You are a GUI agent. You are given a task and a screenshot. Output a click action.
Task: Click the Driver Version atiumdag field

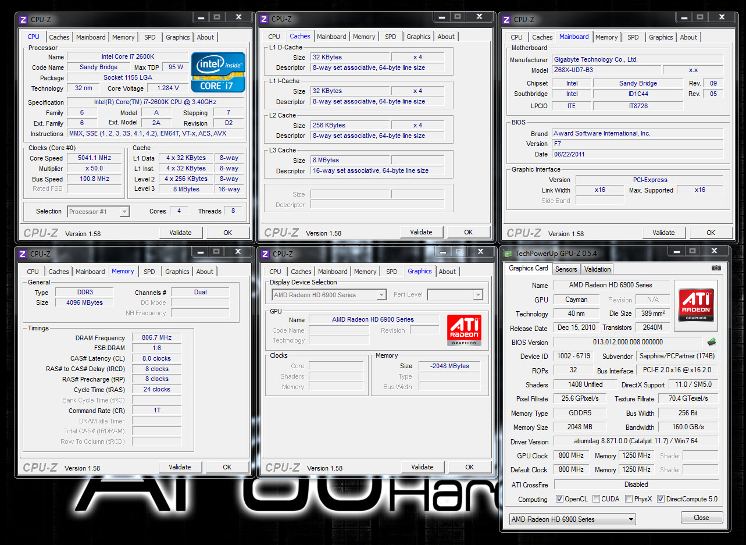pyautogui.click(x=636, y=441)
